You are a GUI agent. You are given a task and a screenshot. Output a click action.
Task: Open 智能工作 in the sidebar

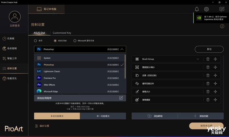14,58
